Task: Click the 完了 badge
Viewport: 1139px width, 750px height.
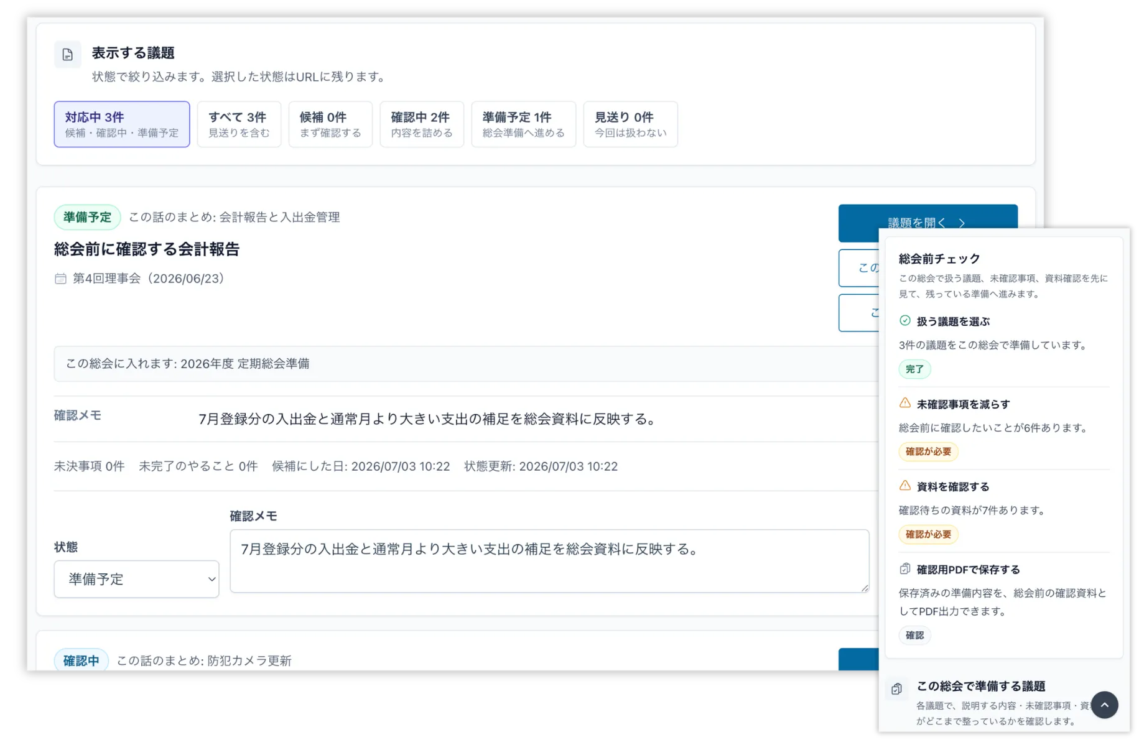Action: pyautogui.click(x=914, y=369)
